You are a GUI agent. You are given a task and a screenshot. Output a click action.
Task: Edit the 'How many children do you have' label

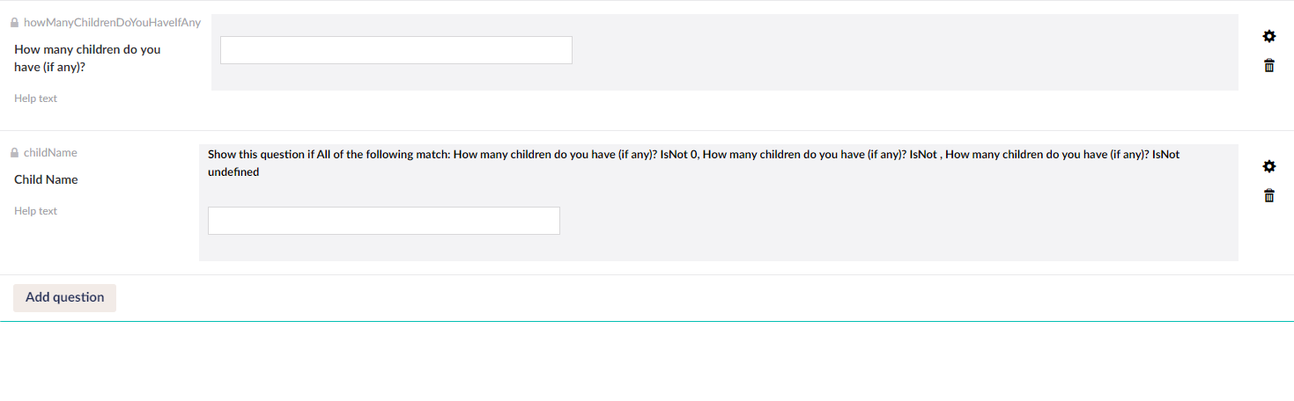click(x=87, y=58)
